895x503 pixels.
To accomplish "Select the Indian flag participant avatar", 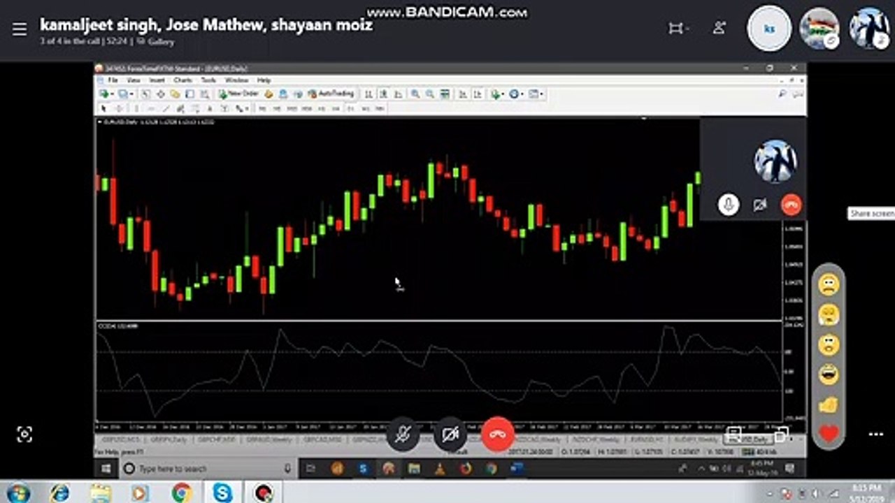I will [x=819, y=29].
